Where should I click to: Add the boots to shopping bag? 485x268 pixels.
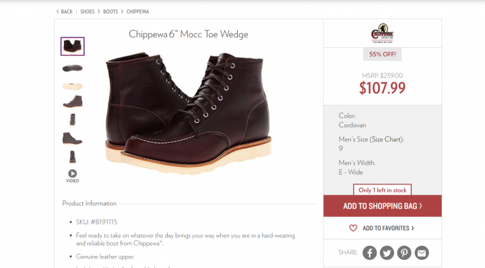point(383,206)
